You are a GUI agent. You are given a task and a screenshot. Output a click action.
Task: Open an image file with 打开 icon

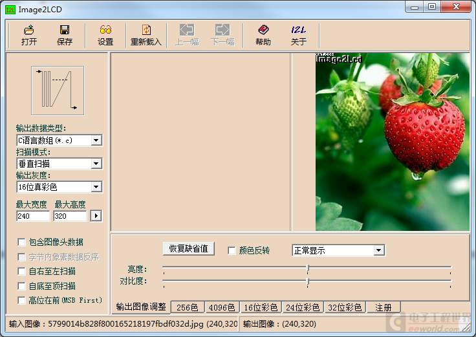point(29,35)
